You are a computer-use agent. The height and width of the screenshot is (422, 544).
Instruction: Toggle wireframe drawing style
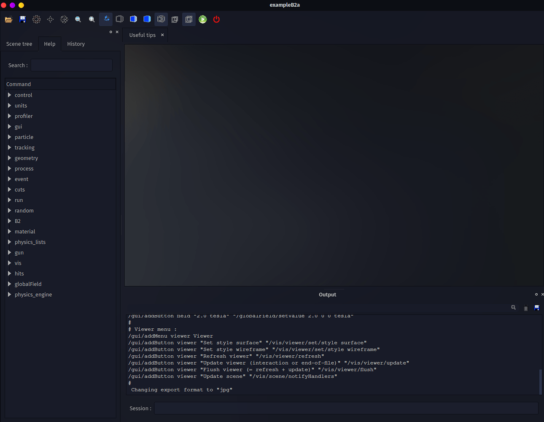(161, 19)
